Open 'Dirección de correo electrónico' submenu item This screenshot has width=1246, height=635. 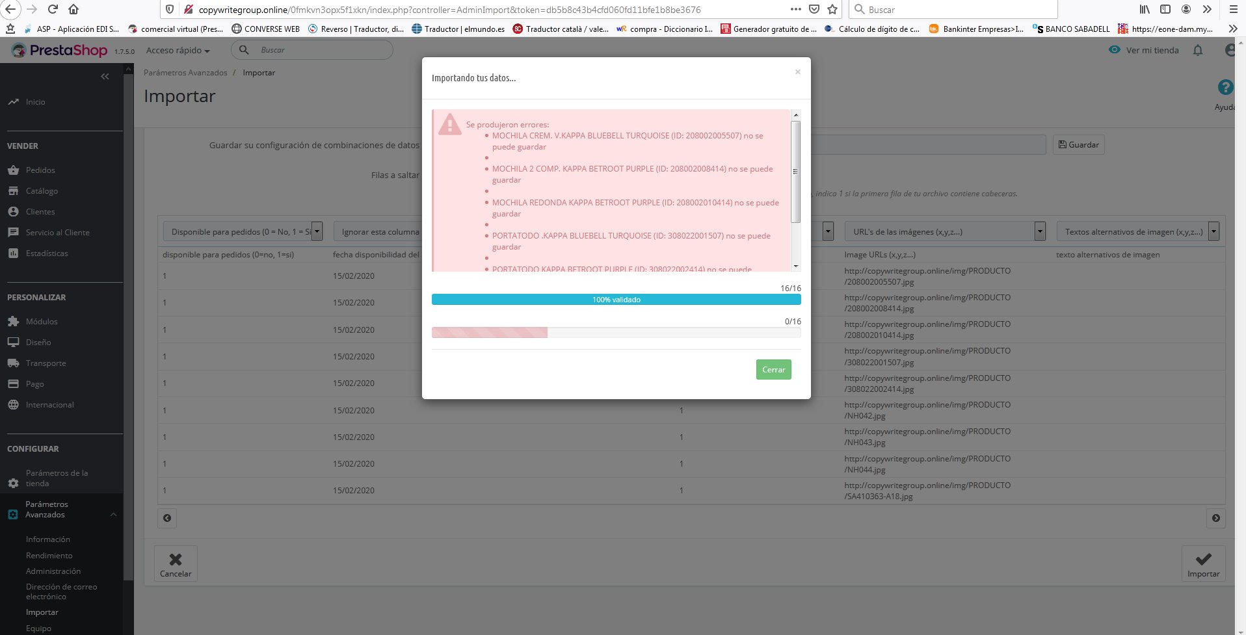pyautogui.click(x=62, y=591)
